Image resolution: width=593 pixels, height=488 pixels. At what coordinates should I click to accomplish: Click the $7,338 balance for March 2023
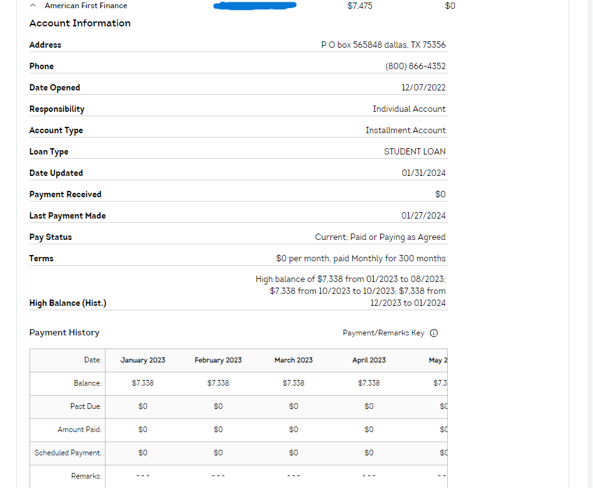click(x=293, y=383)
